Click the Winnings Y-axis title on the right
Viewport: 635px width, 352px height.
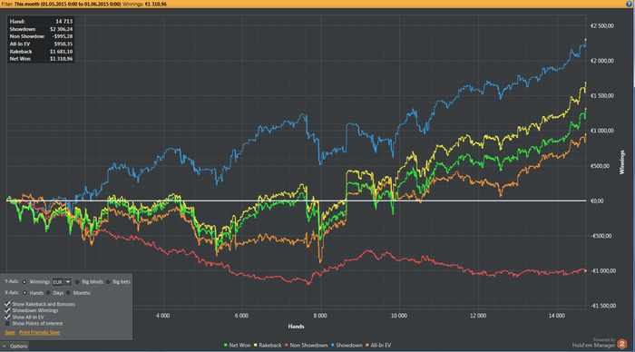pyautogui.click(x=622, y=162)
